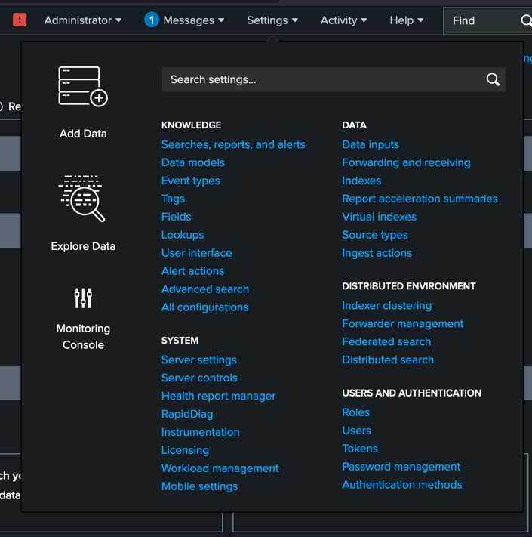Open the Explore Data magnifier icon
532x537 pixels.
click(82, 199)
